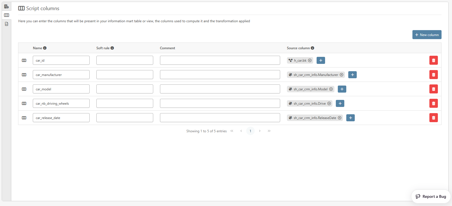Delete the car_release_date column row
This screenshot has height=206, width=452.
coord(433,118)
